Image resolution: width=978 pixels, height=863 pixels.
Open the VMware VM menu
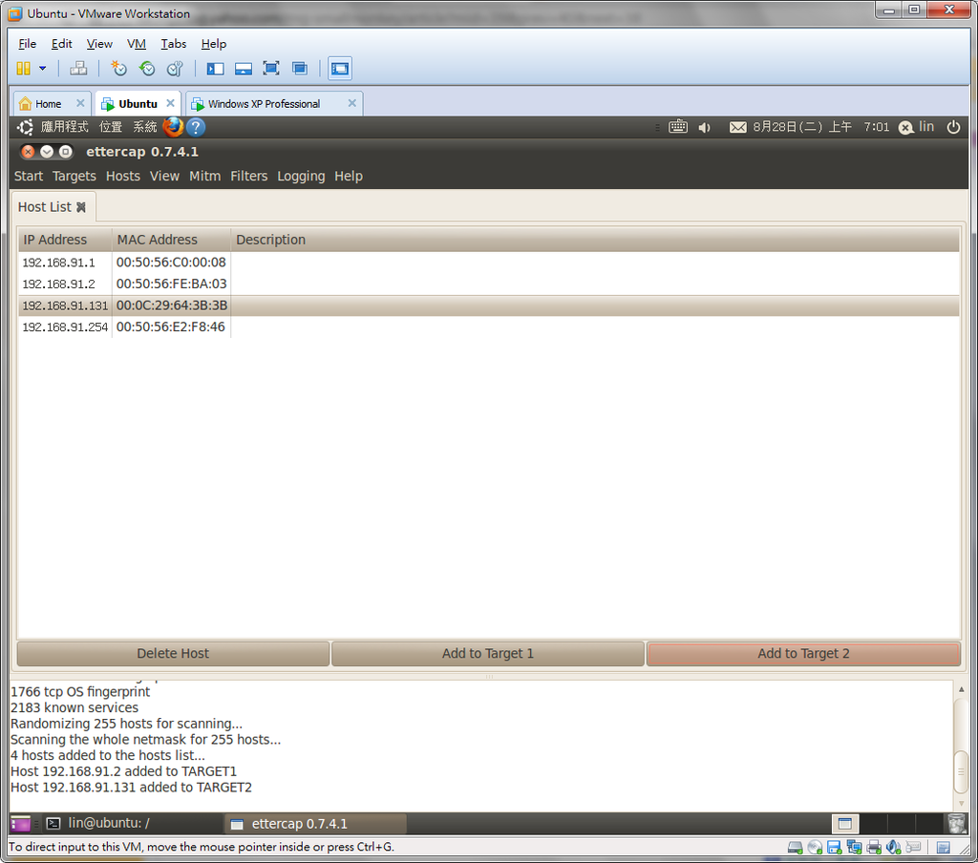136,44
